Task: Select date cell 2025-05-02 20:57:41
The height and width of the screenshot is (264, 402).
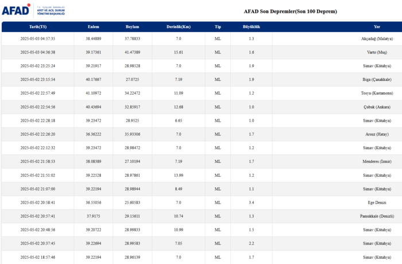Action: (38, 216)
